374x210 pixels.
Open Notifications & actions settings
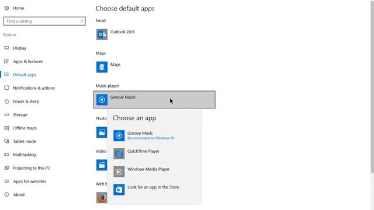(x=34, y=88)
